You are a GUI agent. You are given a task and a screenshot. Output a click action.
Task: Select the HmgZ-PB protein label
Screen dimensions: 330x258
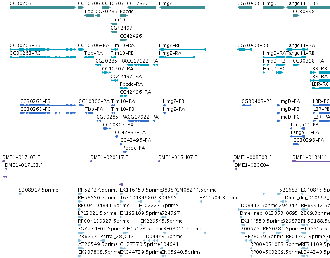173,101
